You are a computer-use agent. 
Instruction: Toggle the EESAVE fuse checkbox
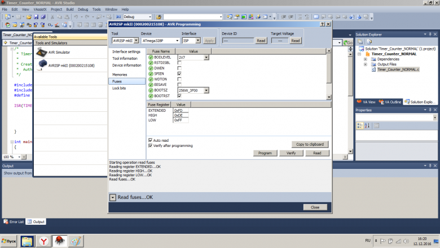[179, 85]
